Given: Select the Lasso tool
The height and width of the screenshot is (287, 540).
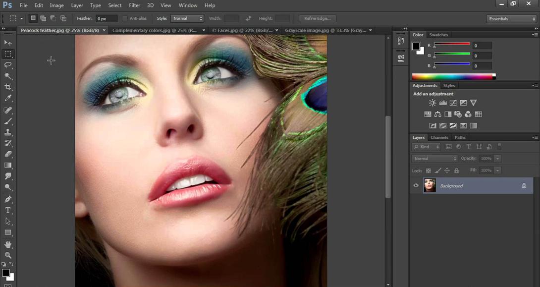Looking at the screenshot, I should [x=8, y=65].
